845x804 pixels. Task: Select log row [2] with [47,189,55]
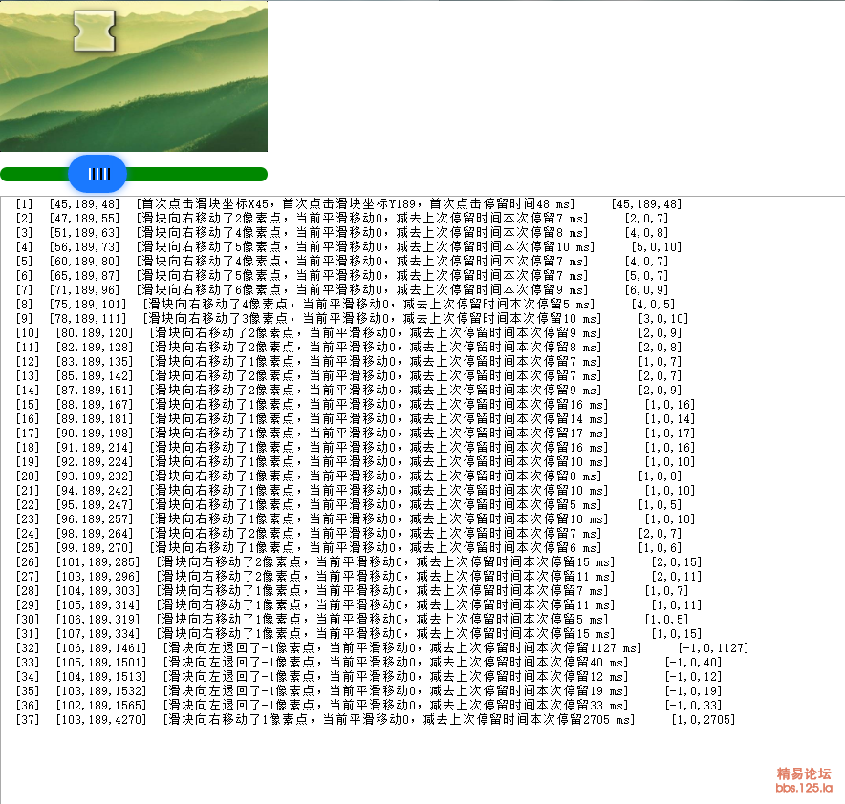pyautogui.click(x=342, y=219)
